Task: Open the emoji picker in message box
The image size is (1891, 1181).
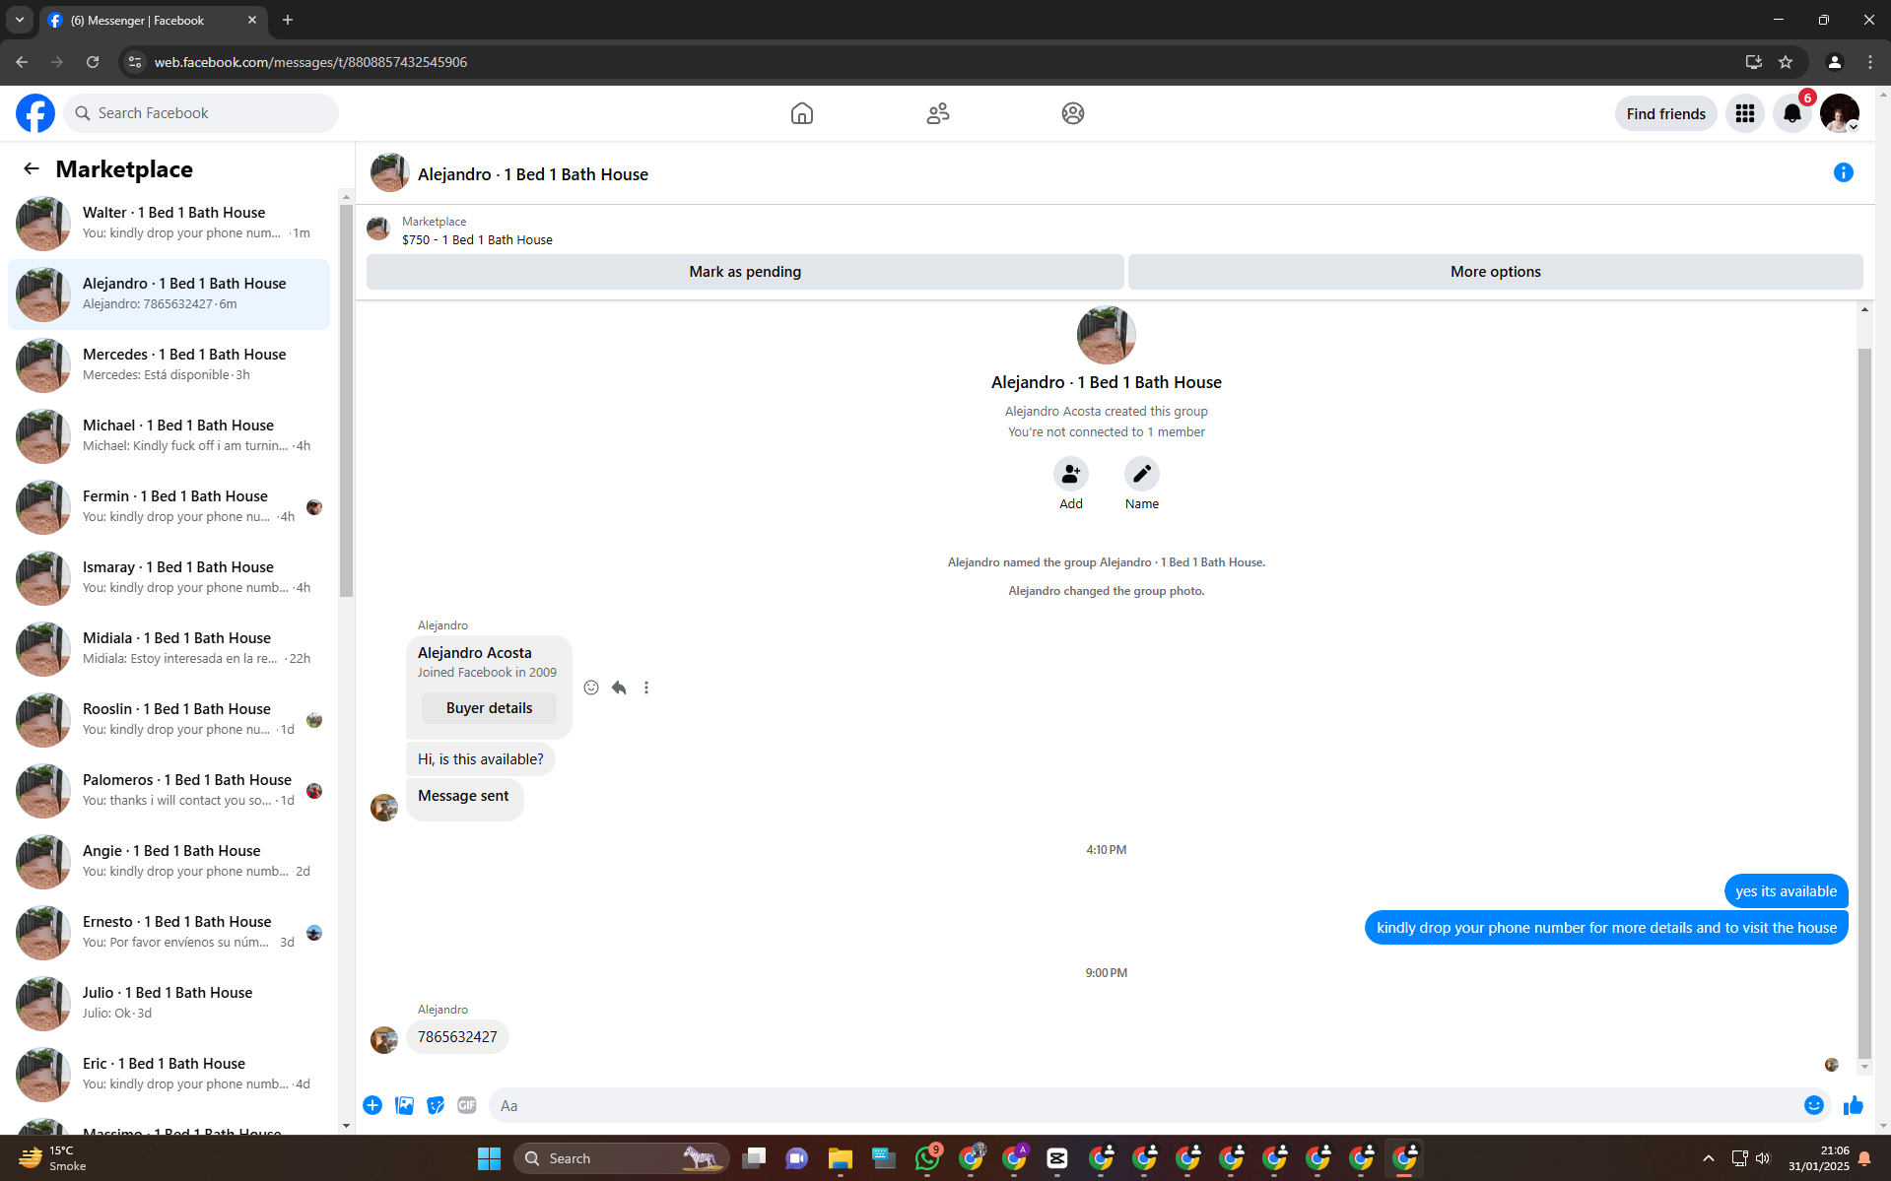Action: tap(1814, 1105)
